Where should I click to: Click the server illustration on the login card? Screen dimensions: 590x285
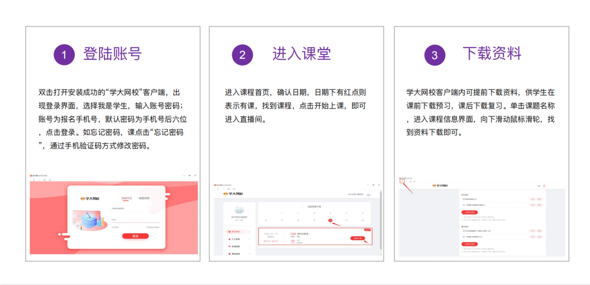[90, 220]
